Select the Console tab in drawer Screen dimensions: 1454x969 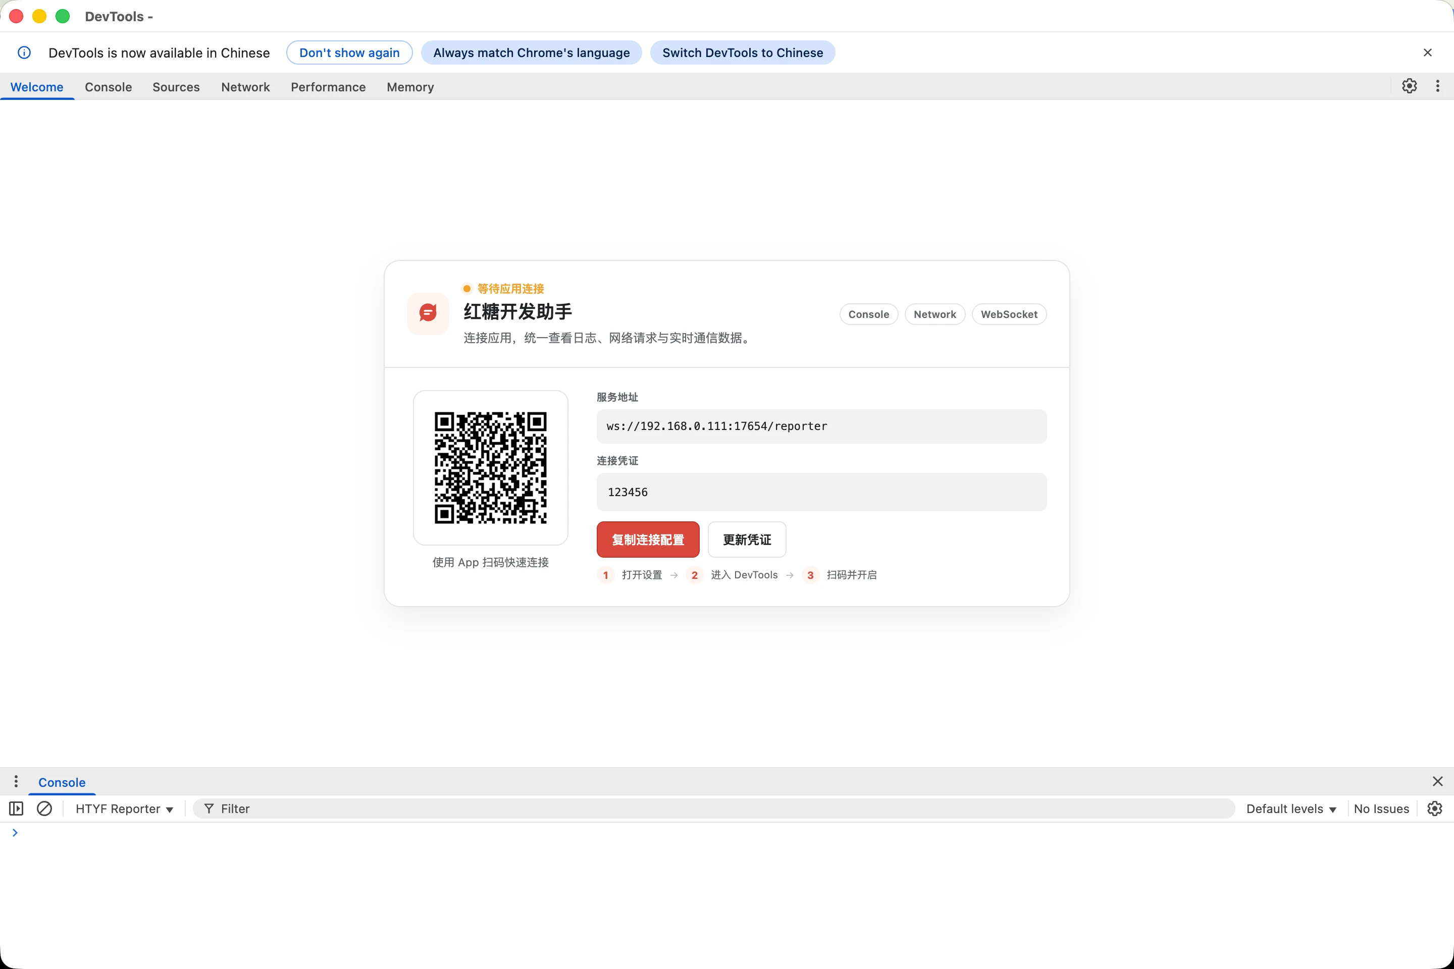click(62, 782)
